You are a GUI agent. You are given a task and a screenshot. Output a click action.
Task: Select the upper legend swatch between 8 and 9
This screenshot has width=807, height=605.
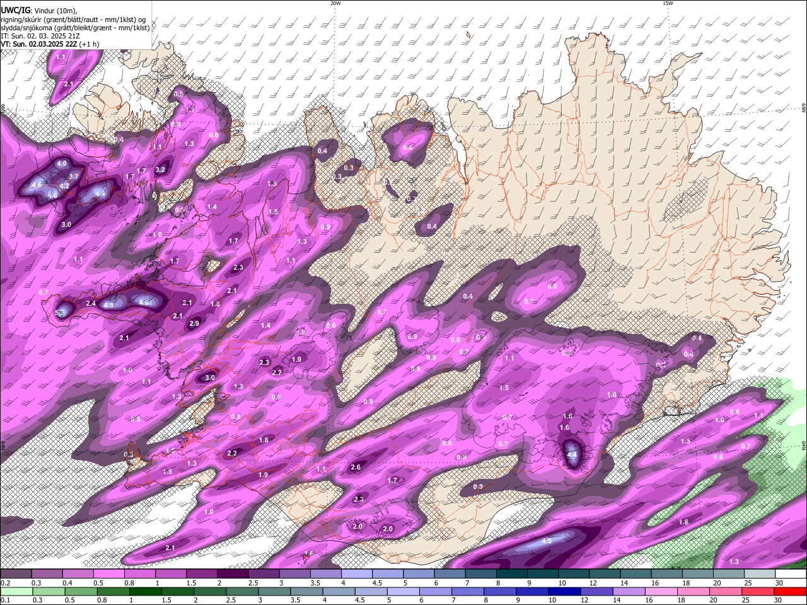pos(511,574)
